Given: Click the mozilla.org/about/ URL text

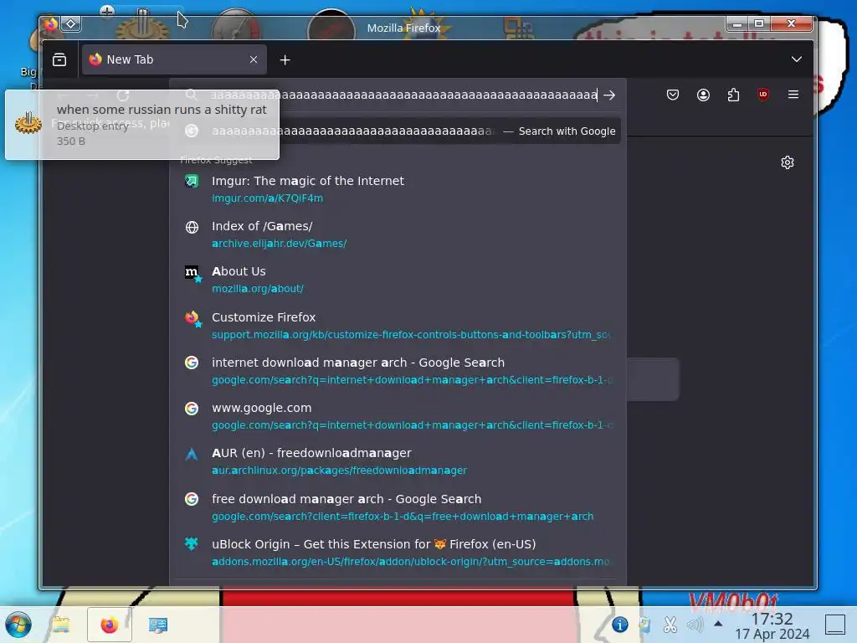Looking at the screenshot, I should (258, 289).
